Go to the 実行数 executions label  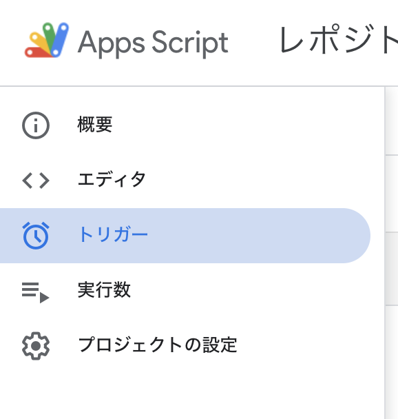point(104,289)
